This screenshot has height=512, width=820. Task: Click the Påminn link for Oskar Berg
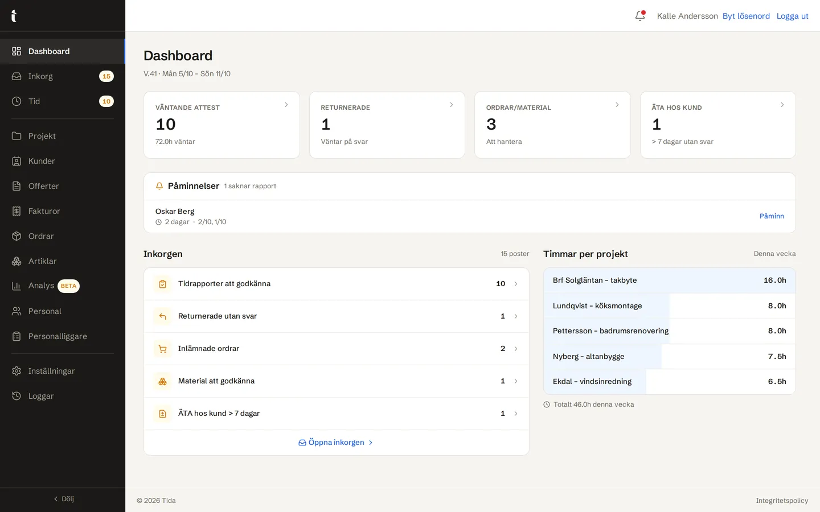(772, 216)
